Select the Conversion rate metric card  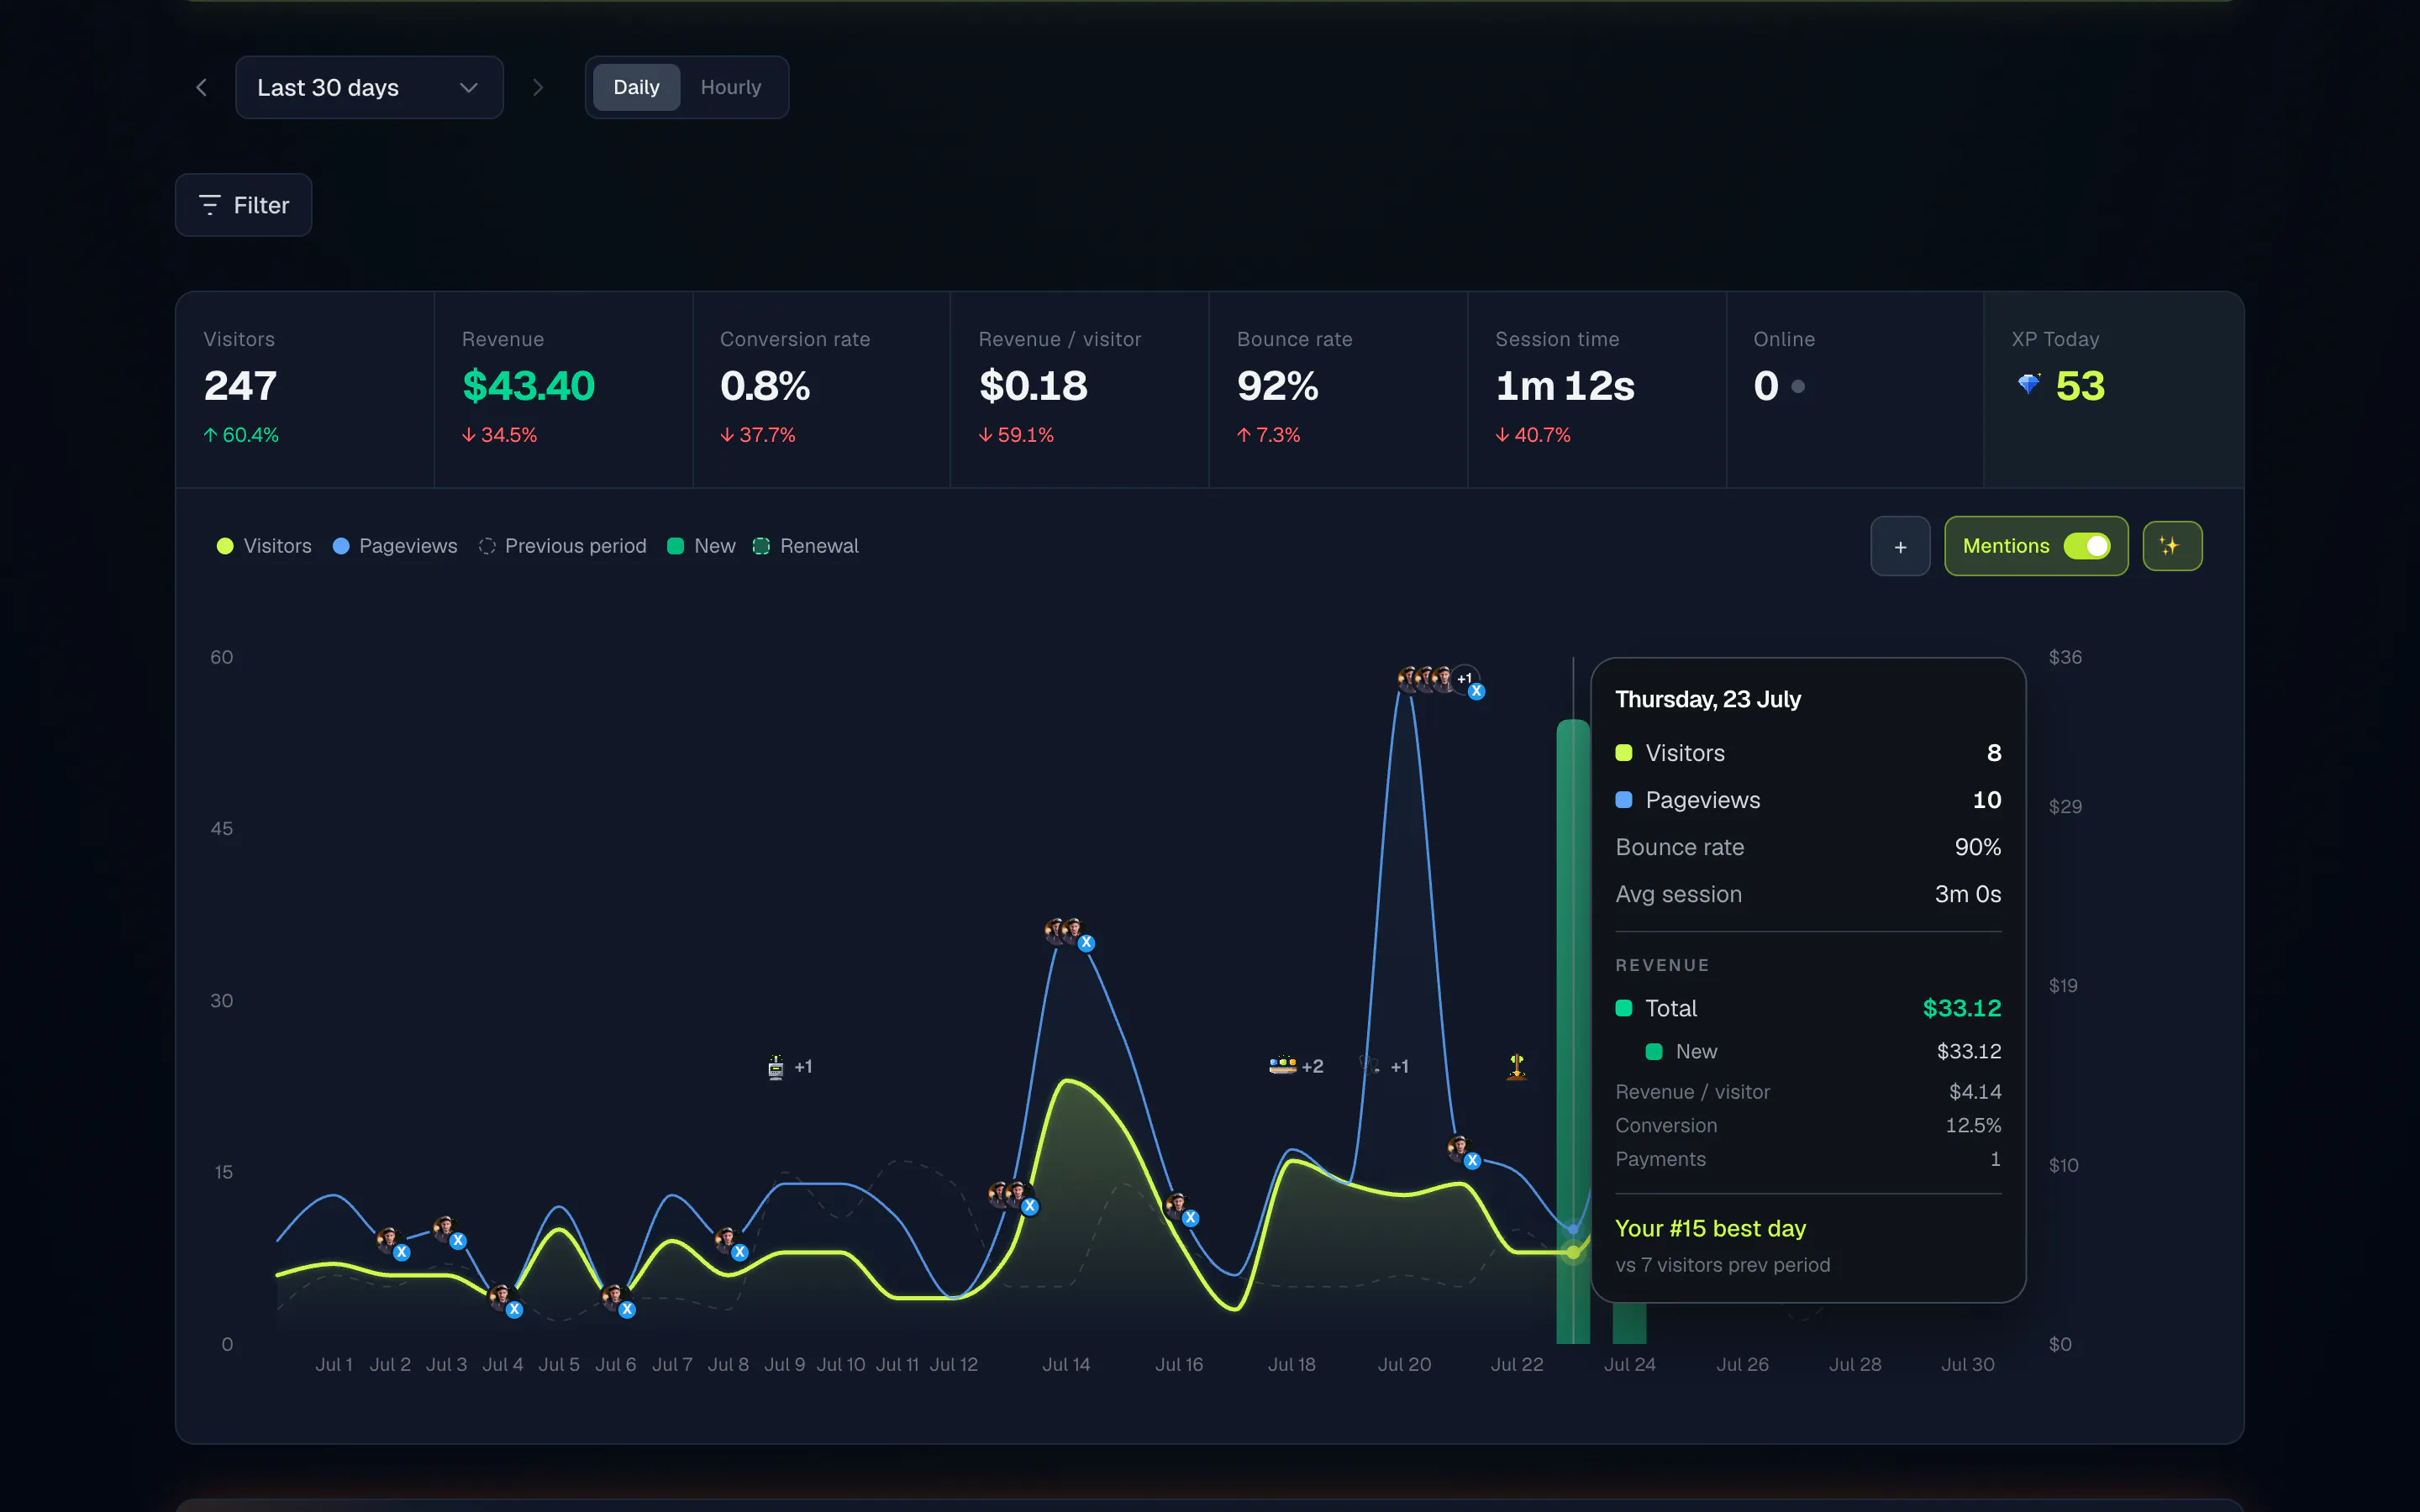pyautogui.click(x=821, y=390)
